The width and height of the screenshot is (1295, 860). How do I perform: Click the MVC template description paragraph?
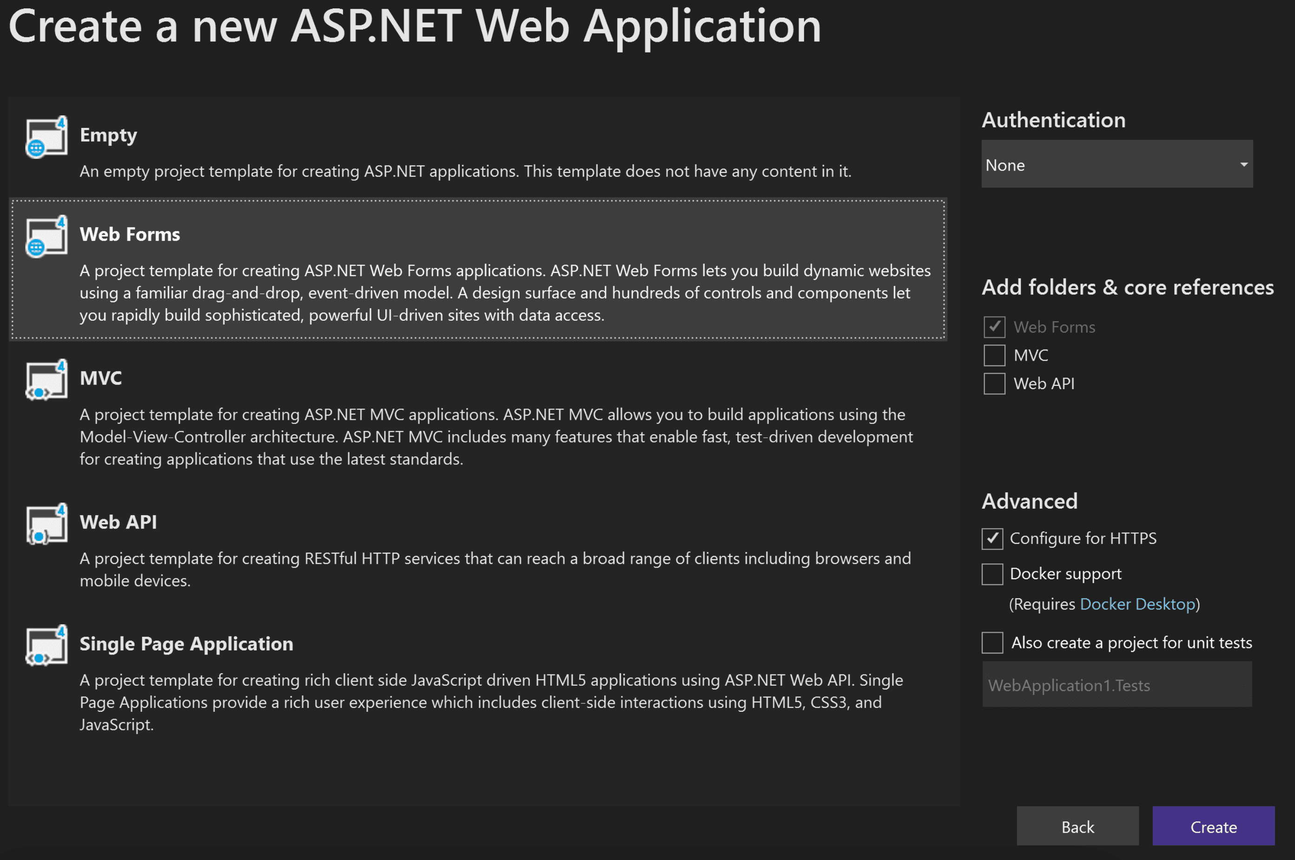[496, 437]
